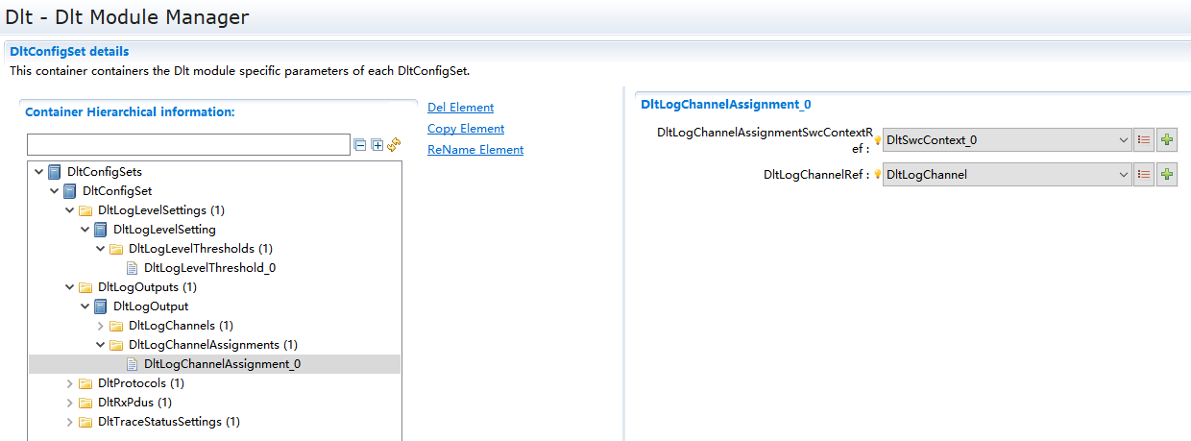Click collapse all icon beside search field
The height and width of the screenshot is (441, 1191).
(x=360, y=145)
